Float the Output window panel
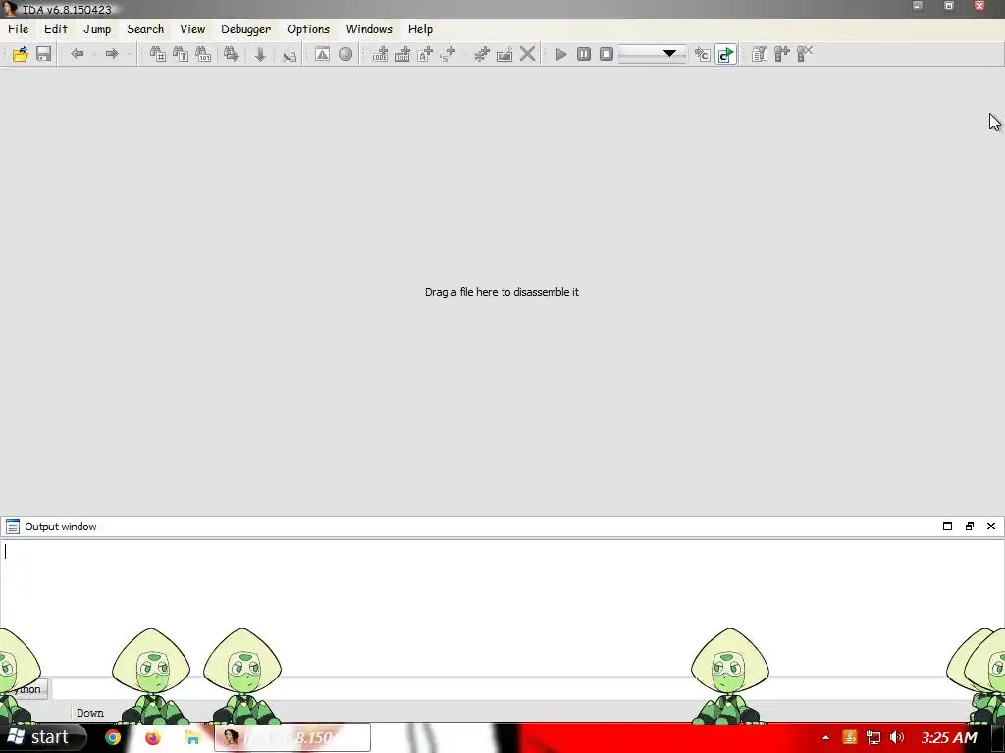The image size is (1005, 753). 969,527
